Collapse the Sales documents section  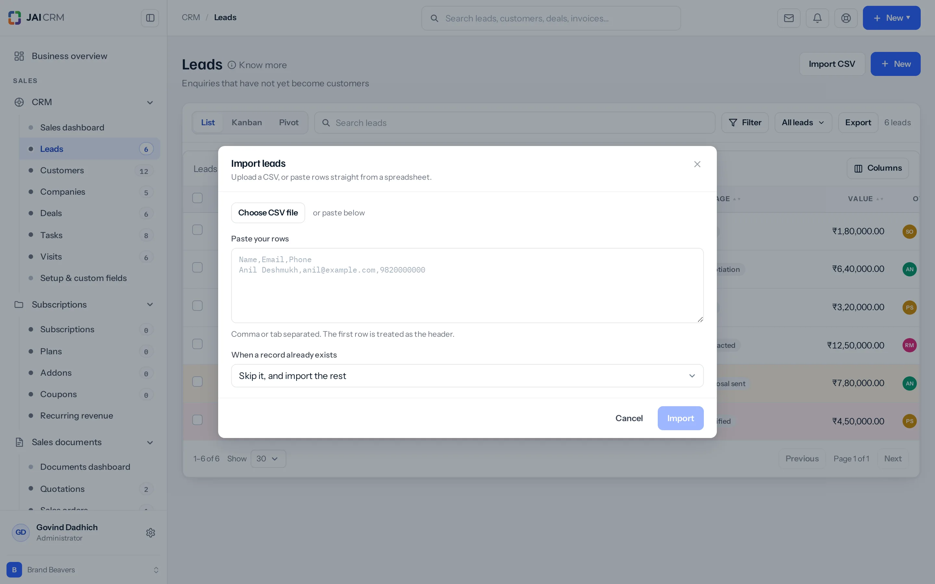coord(150,442)
